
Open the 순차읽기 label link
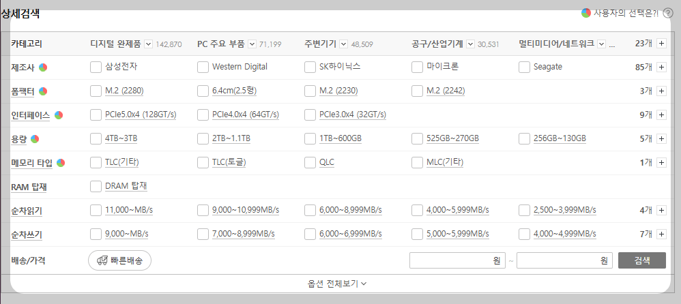click(x=27, y=211)
